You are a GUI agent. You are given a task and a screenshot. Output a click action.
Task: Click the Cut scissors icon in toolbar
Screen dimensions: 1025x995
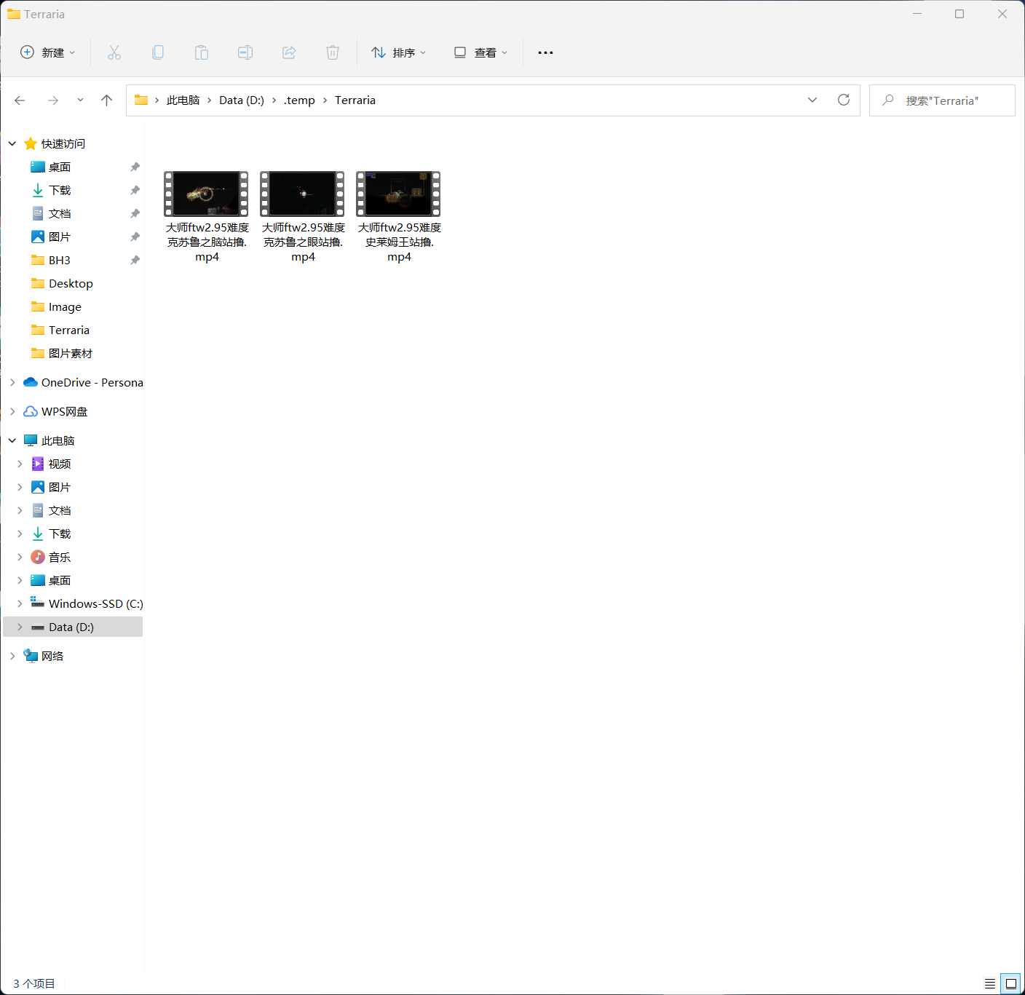point(114,52)
